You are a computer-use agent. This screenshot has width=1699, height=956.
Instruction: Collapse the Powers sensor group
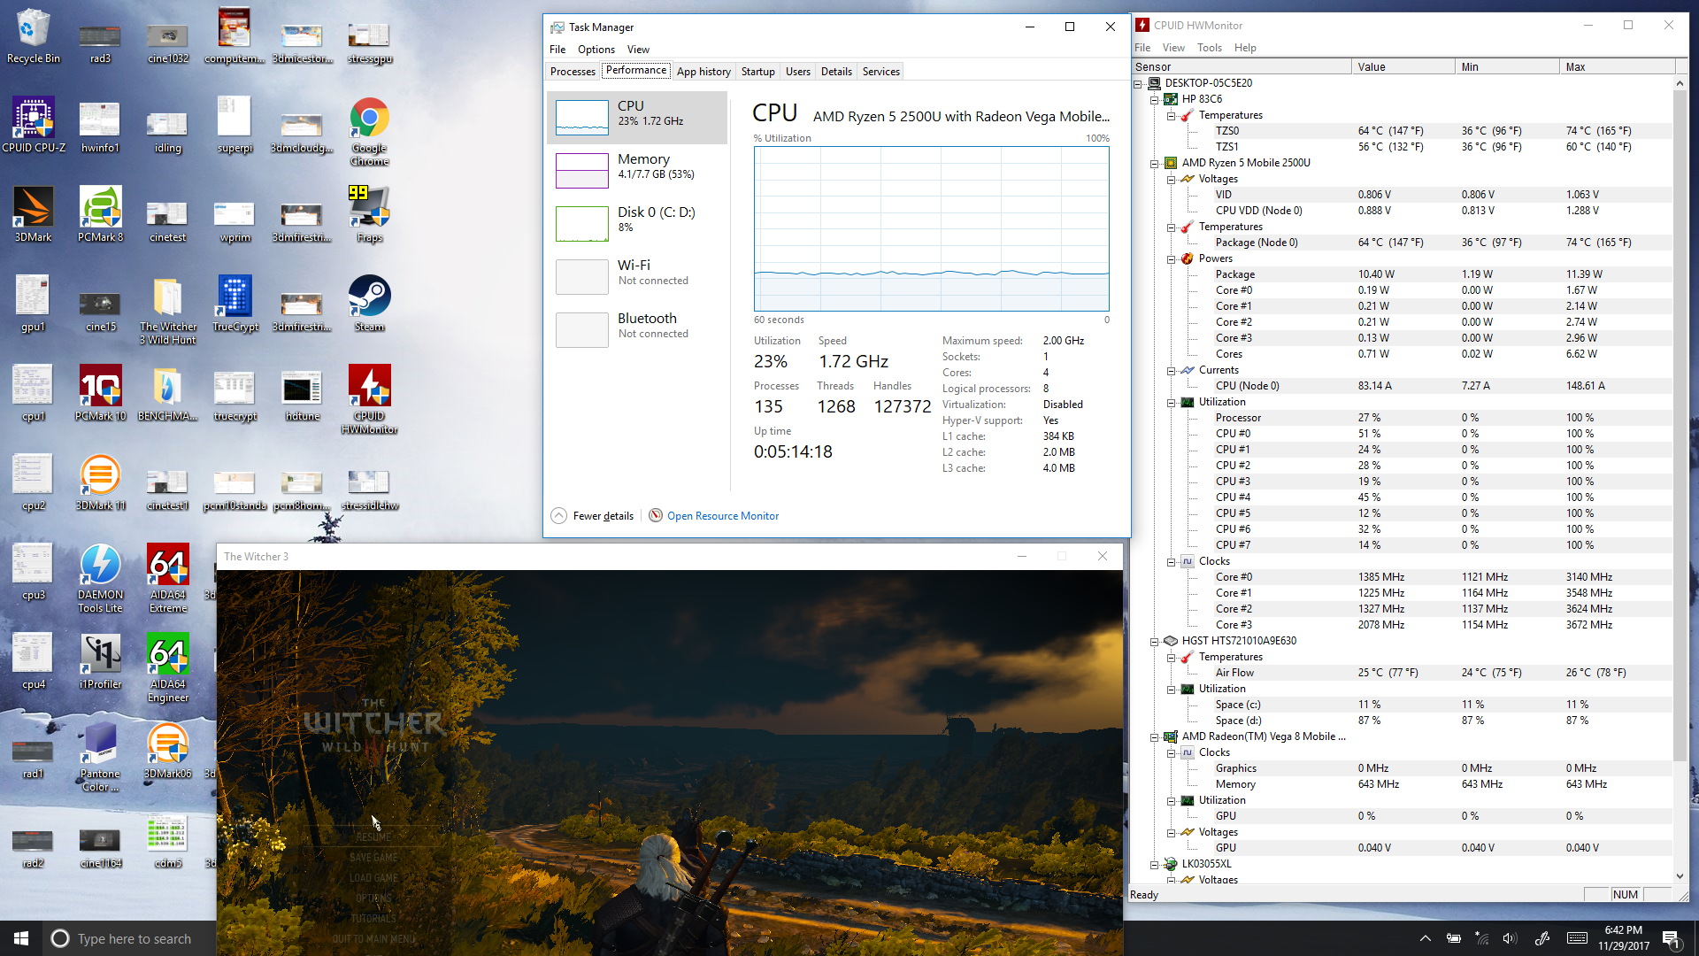[1172, 258]
